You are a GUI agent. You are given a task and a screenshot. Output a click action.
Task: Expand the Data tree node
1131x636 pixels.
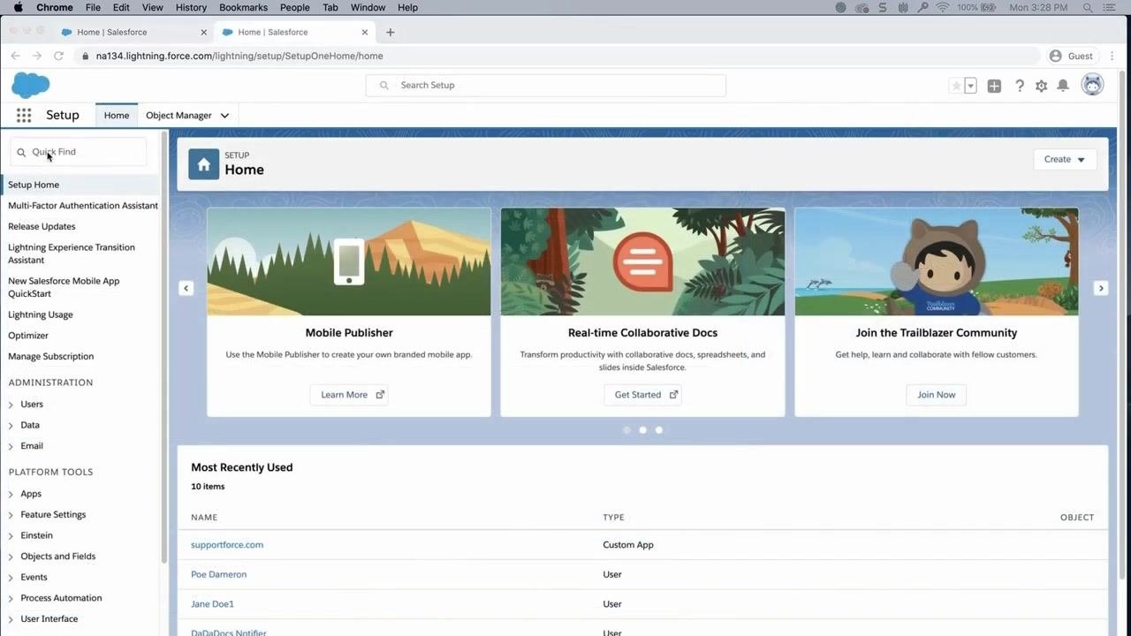pos(11,426)
